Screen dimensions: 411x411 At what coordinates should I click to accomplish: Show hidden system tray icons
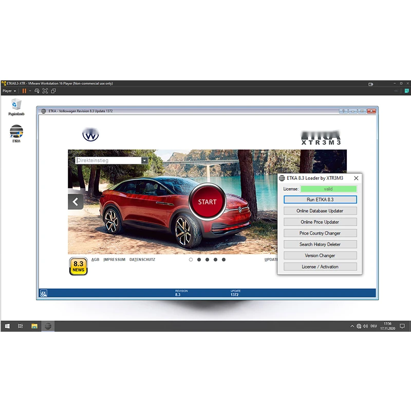[352, 326]
